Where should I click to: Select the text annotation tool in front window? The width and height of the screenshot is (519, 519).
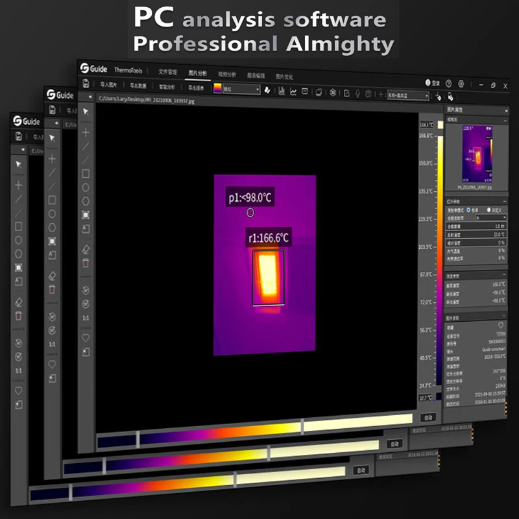click(x=86, y=228)
